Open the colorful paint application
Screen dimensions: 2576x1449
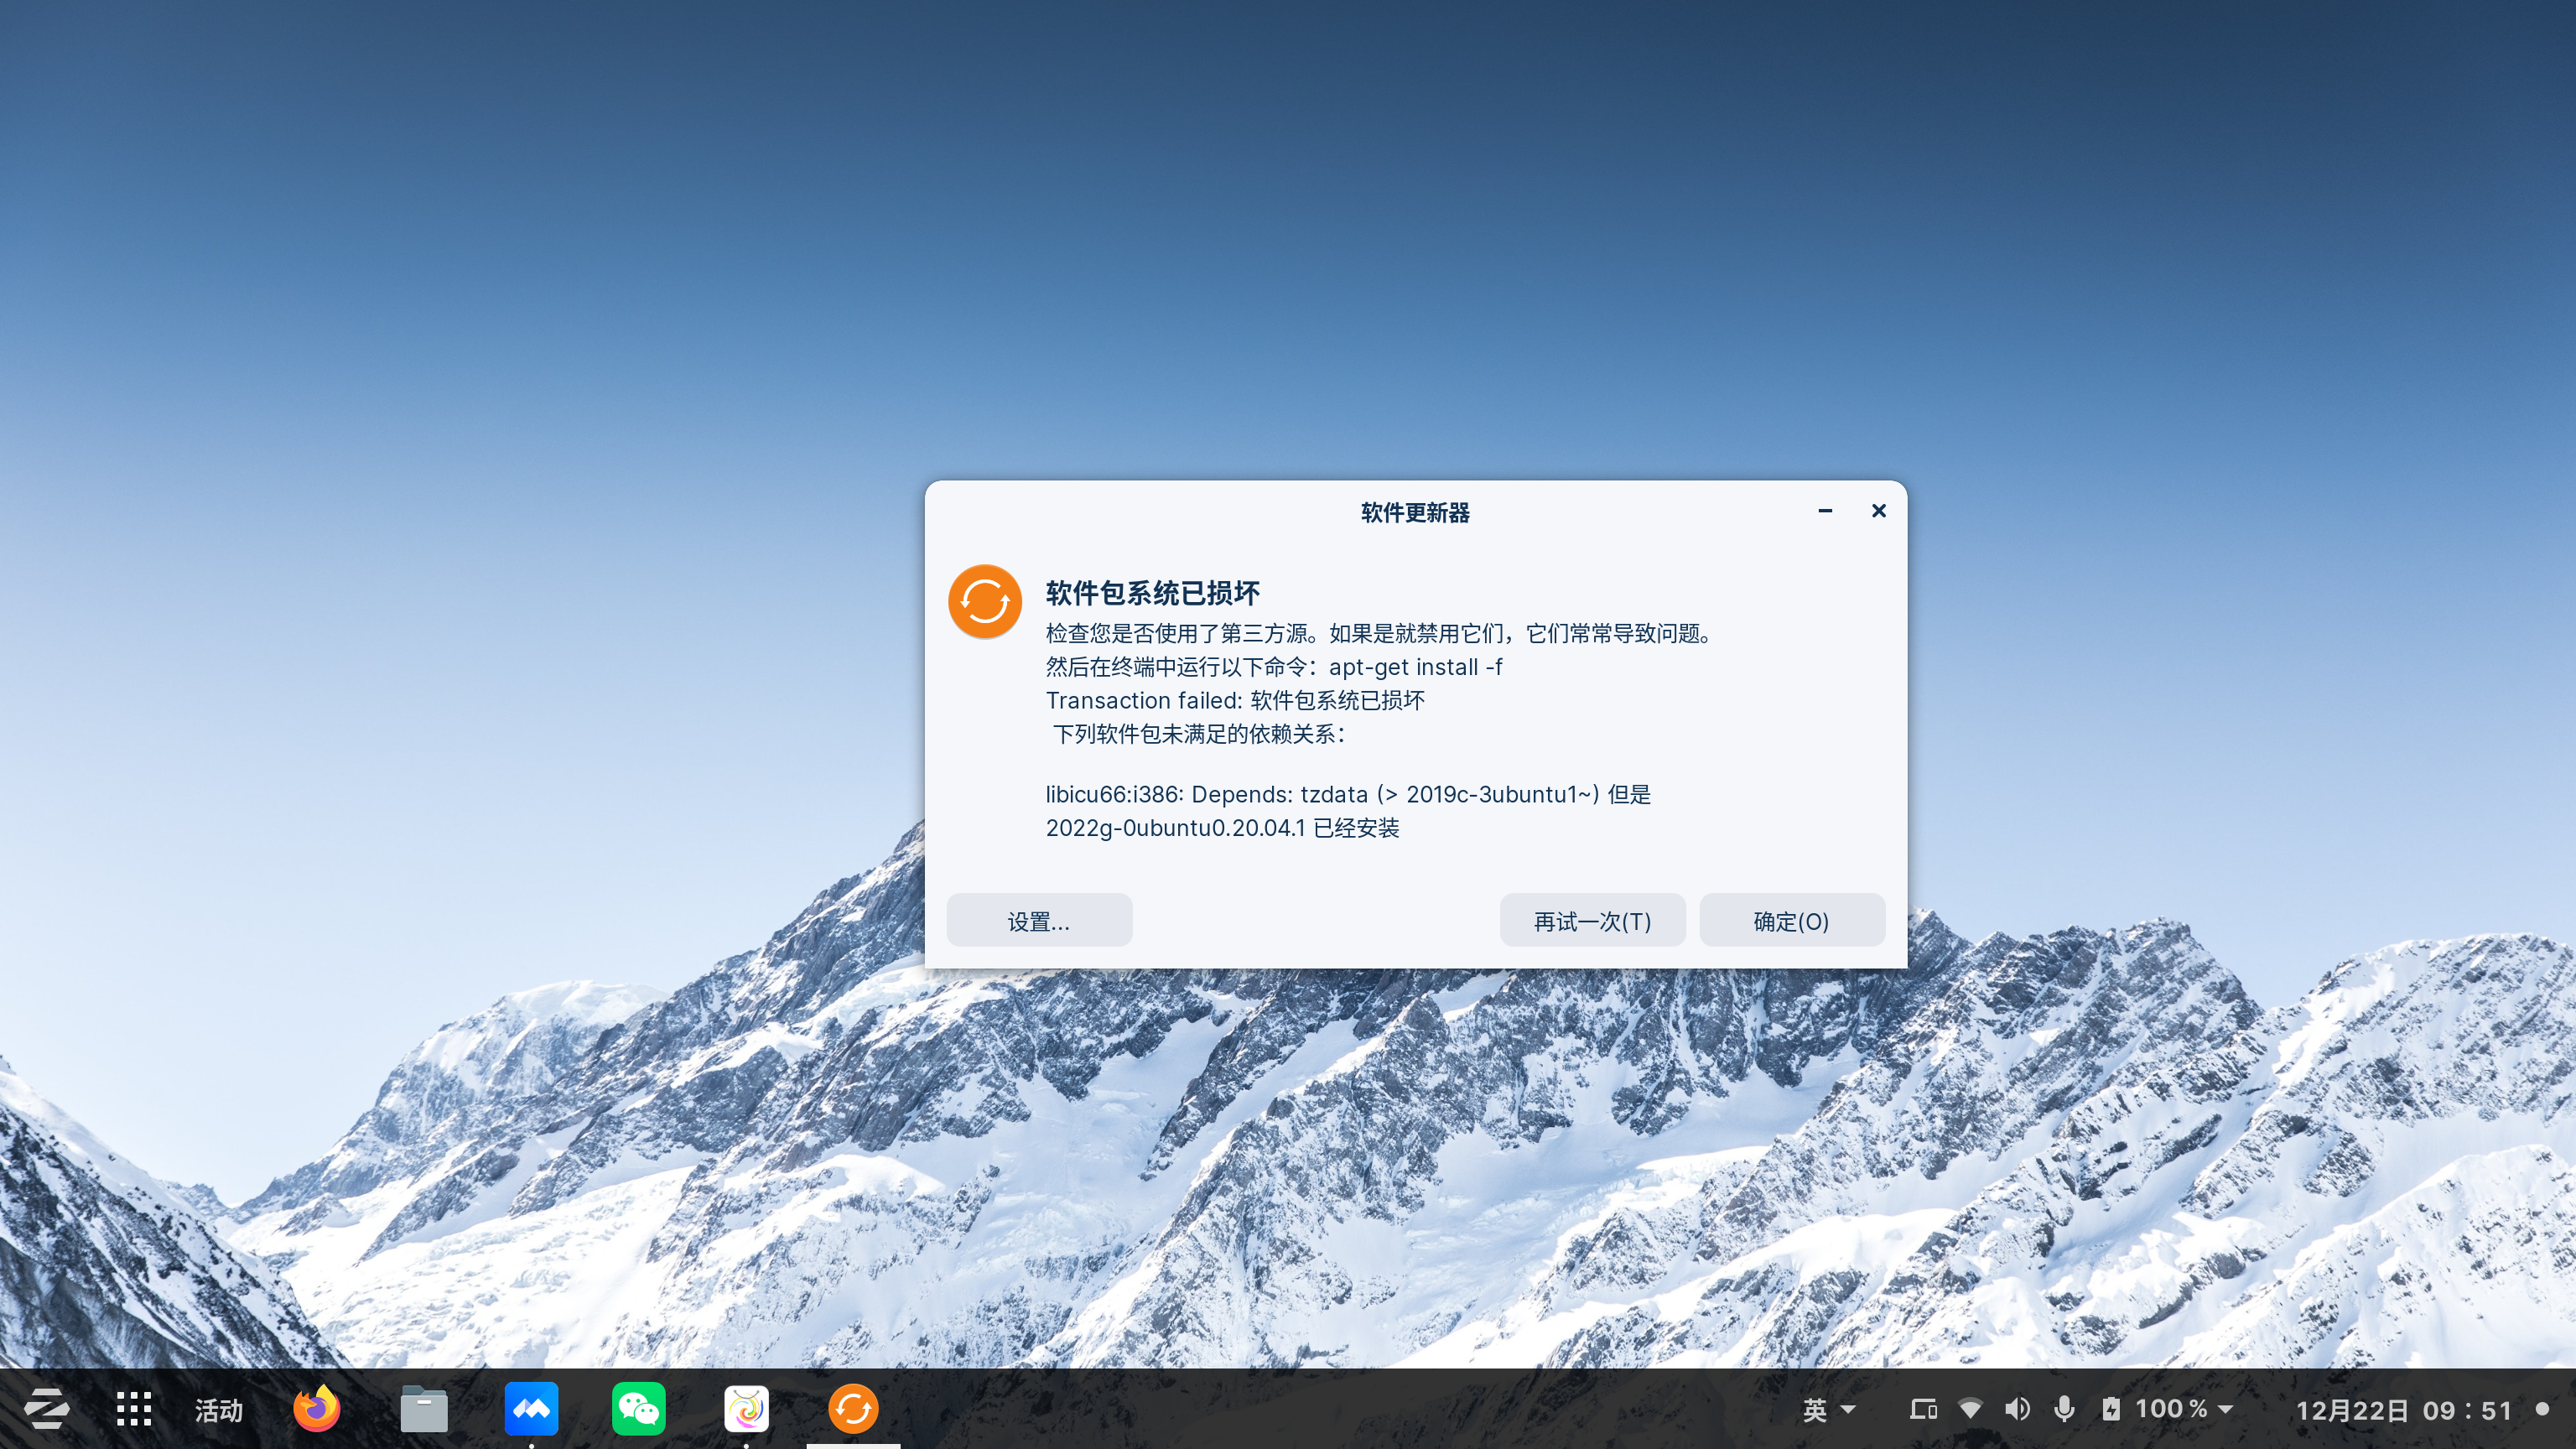coord(747,1409)
